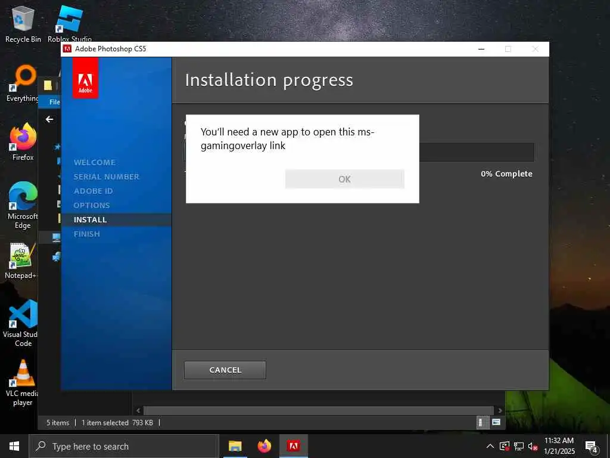Click the tray security status icon
610x458 pixels.
tap(505, 446)
